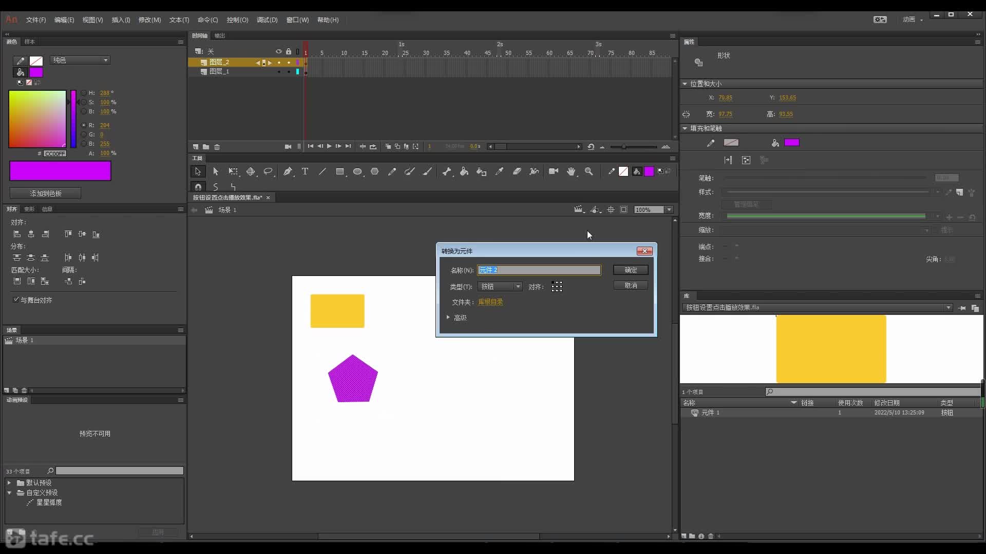986x554 pixels.
Task: Select the S saturation radio button
Action: (84, 102)
